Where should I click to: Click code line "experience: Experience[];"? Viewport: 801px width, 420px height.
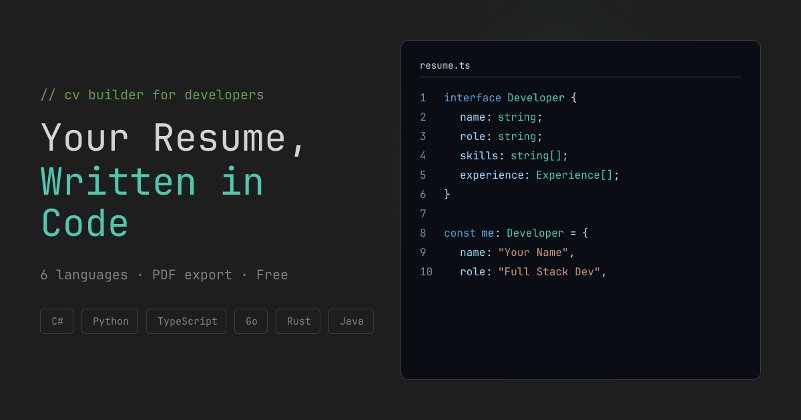pyautogui.click(x=540, y=175)
